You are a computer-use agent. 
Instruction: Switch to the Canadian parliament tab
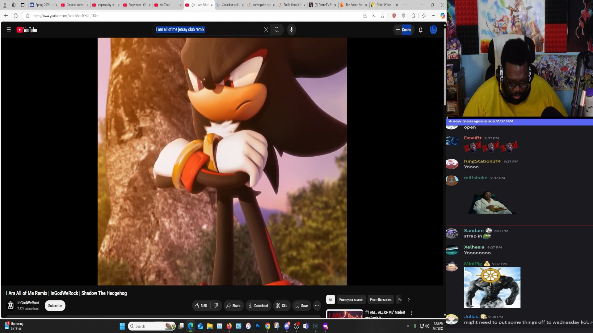230,5
